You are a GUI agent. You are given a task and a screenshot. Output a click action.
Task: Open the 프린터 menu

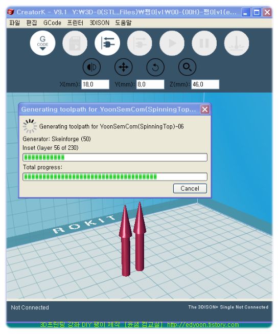click(75, 23)
